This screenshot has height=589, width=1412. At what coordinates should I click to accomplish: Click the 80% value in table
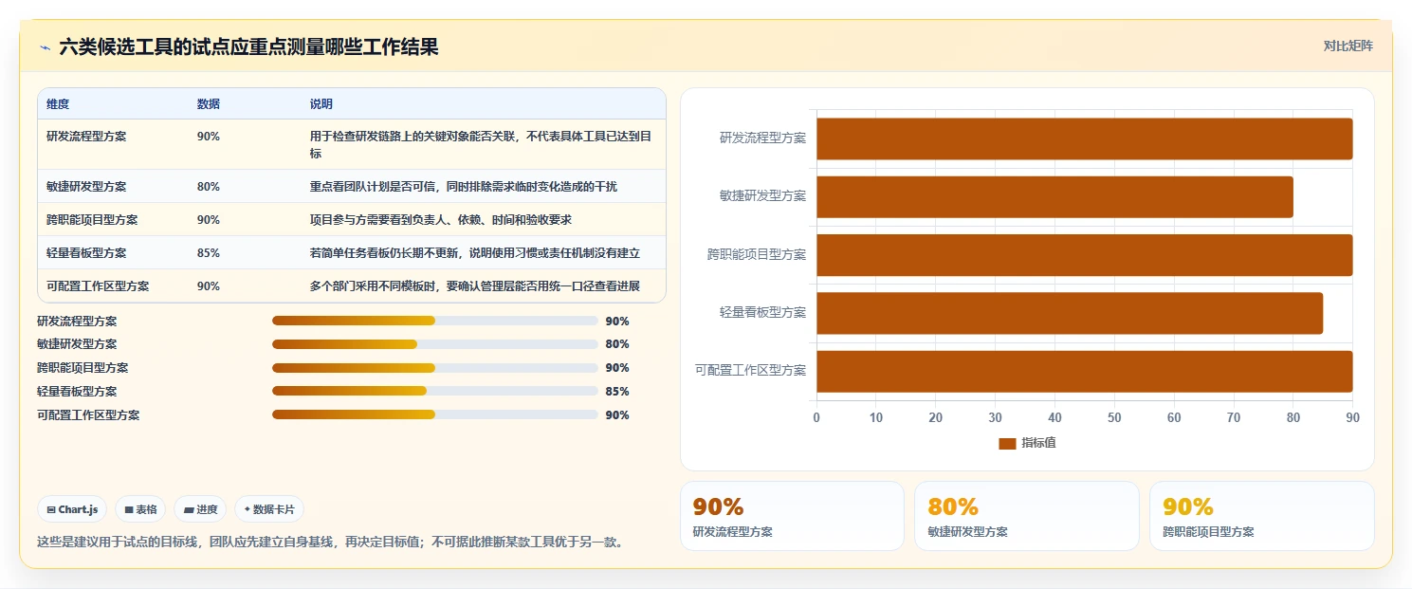pyautogui.click(x=209, y=187)
